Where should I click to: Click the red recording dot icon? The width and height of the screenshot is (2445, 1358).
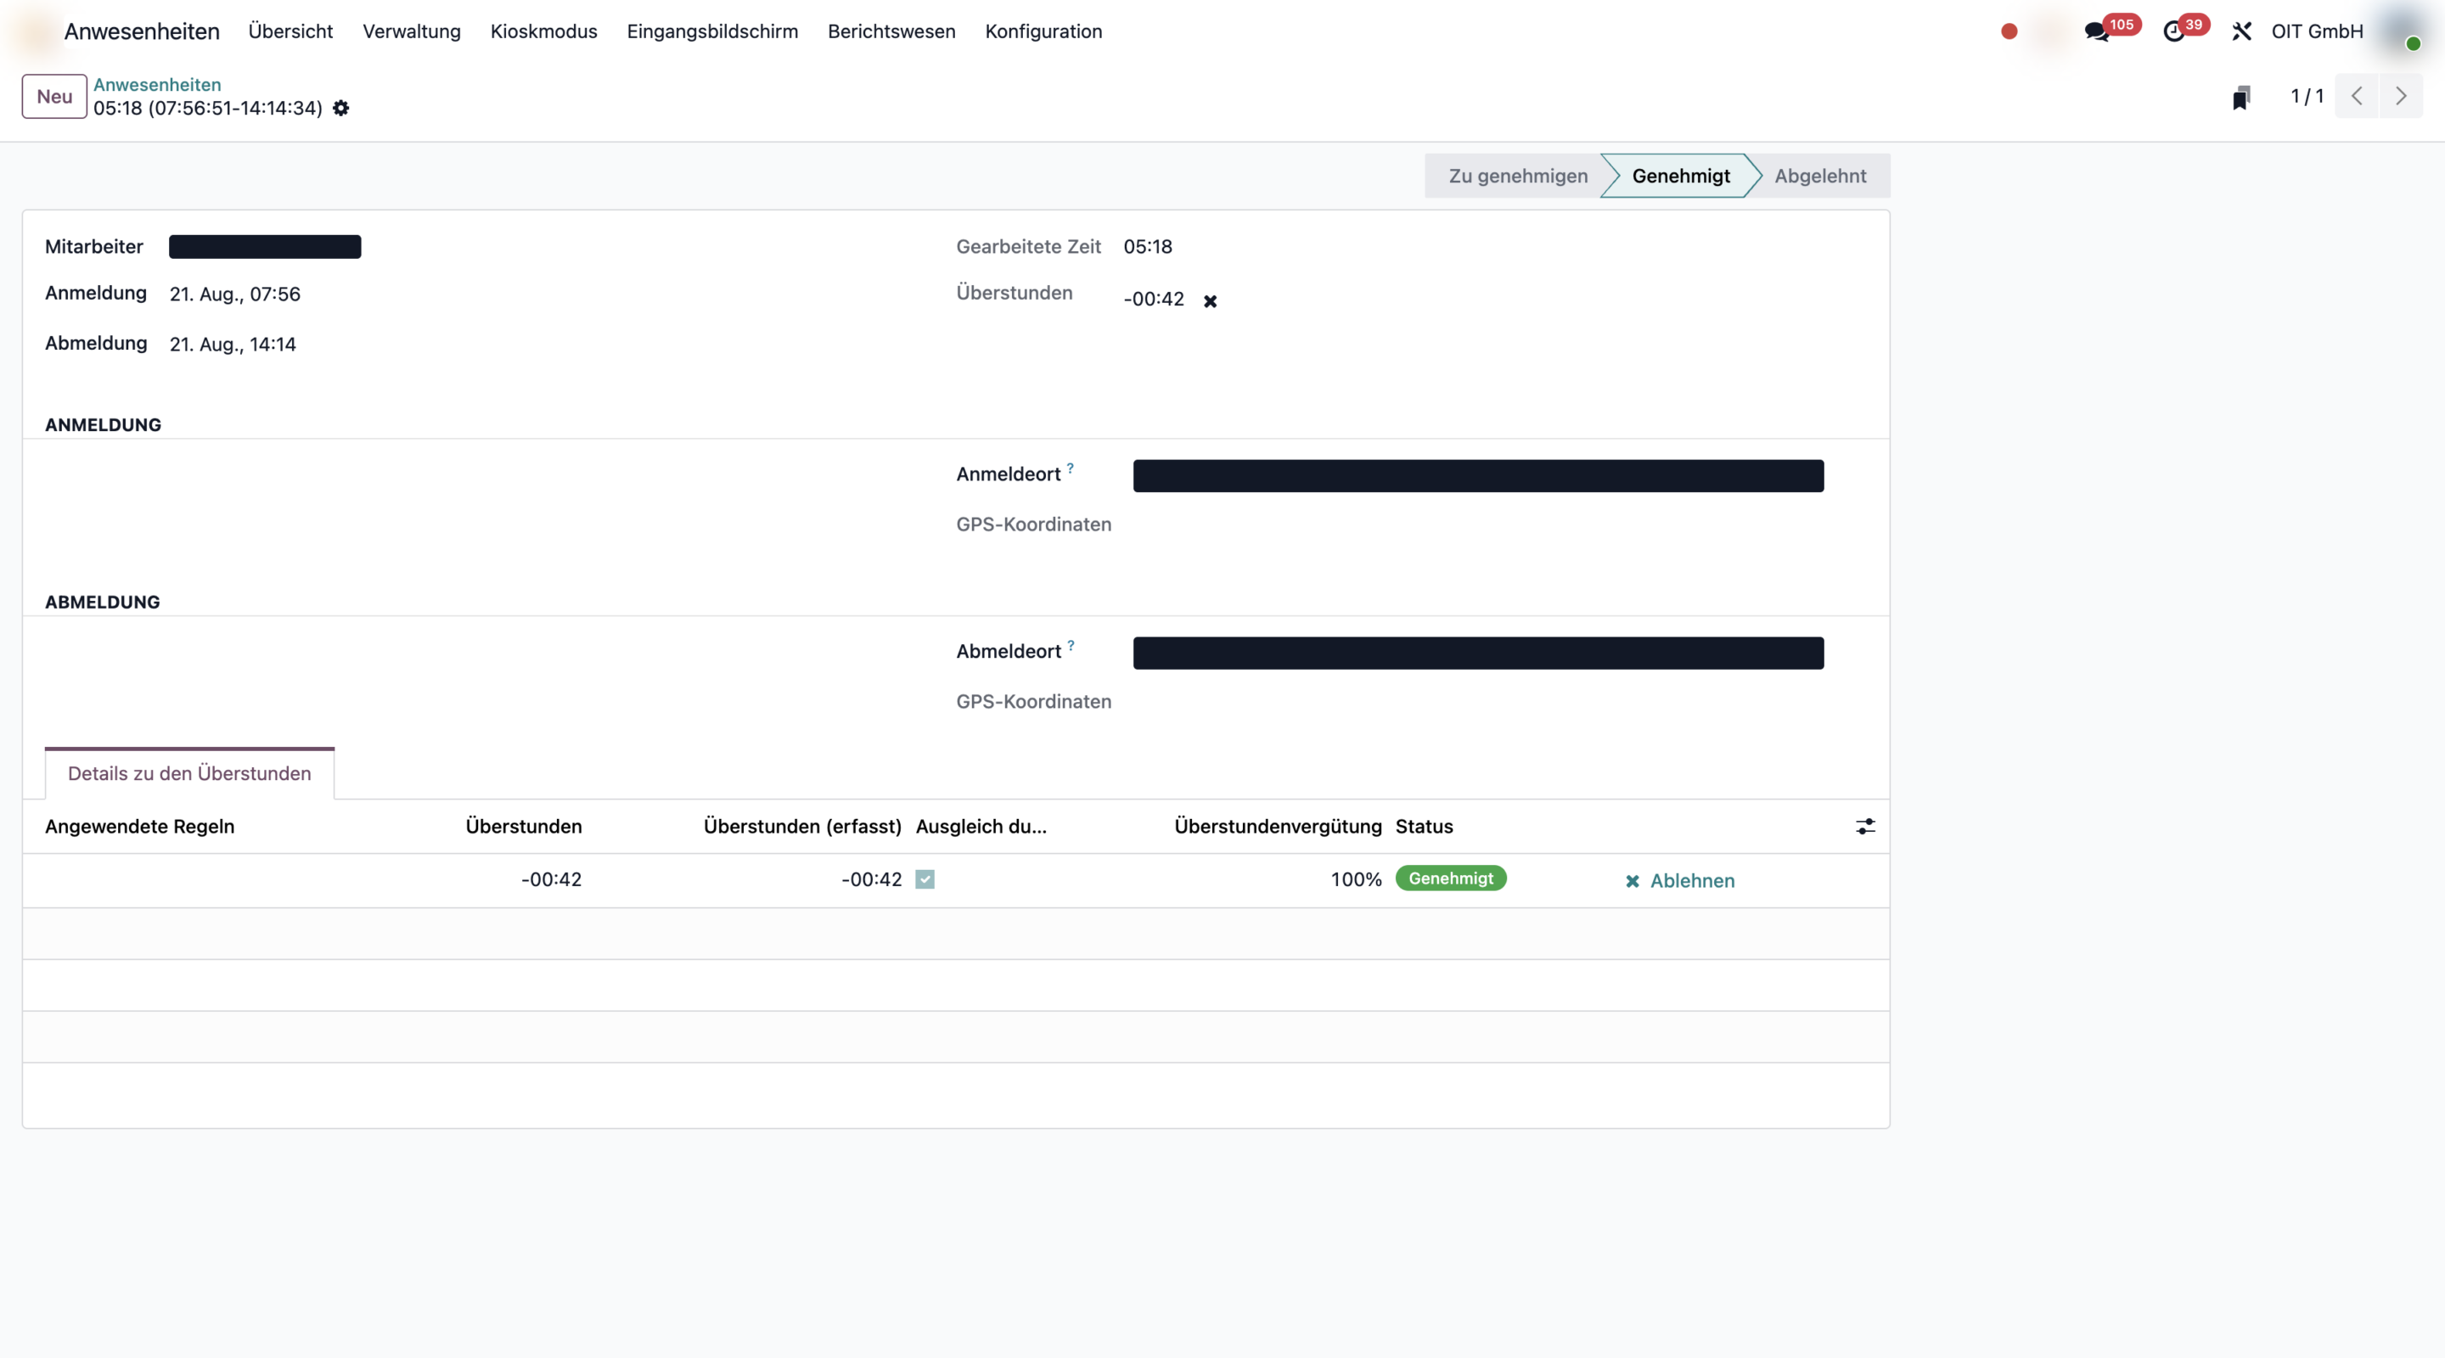pyautogui.click(x=2009, y=31)
